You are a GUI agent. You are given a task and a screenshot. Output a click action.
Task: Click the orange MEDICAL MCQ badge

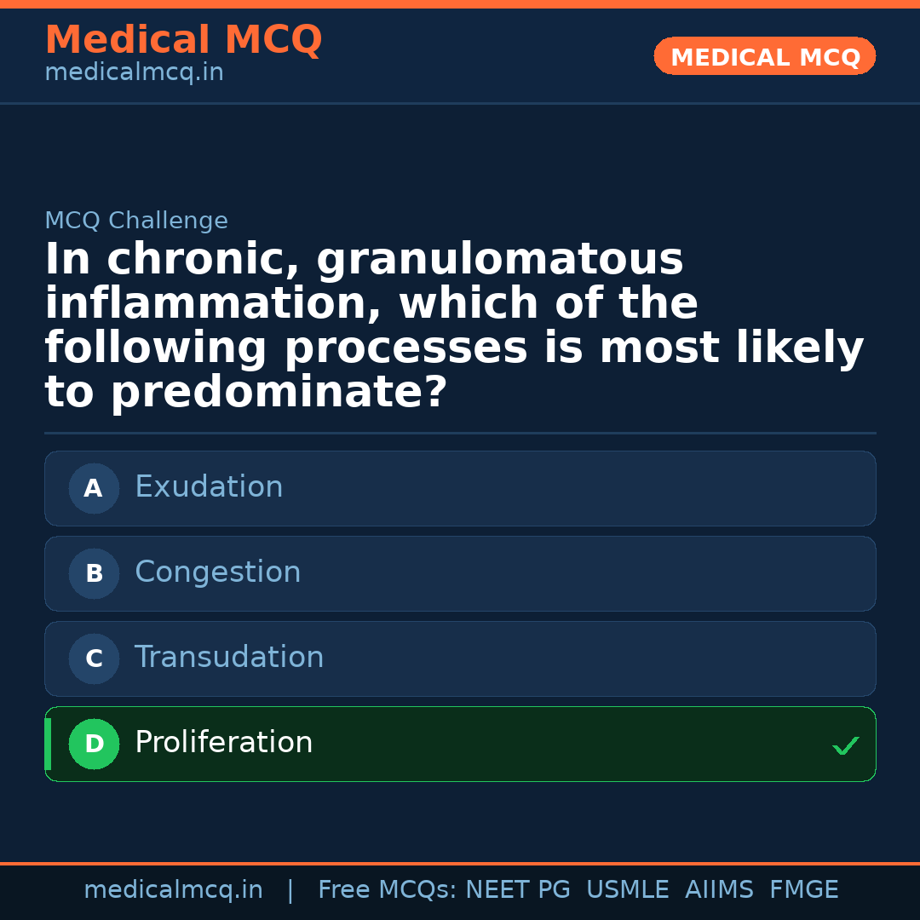point(764,57)
